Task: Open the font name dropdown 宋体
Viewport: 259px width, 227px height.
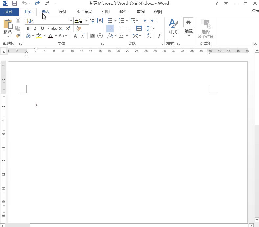Action: click(x=71, y=21)
